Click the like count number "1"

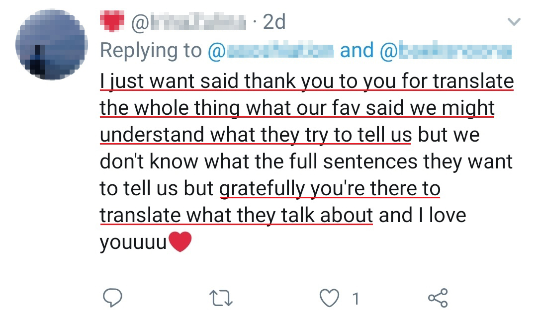point(355,298)
